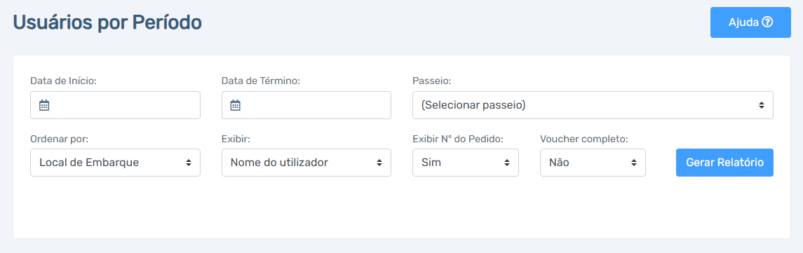
Task: Focus the Data de Término date field
Action: [306, 105]
